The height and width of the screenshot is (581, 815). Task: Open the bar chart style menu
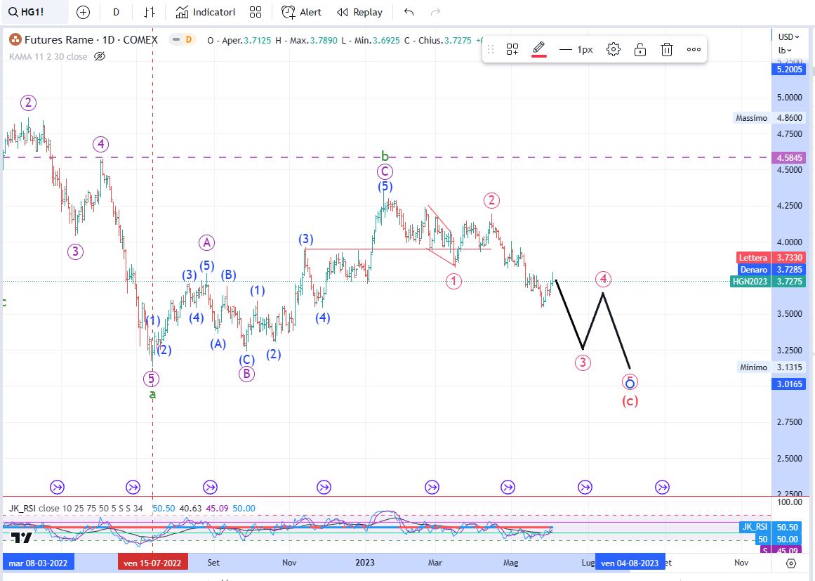click(150, 12)
